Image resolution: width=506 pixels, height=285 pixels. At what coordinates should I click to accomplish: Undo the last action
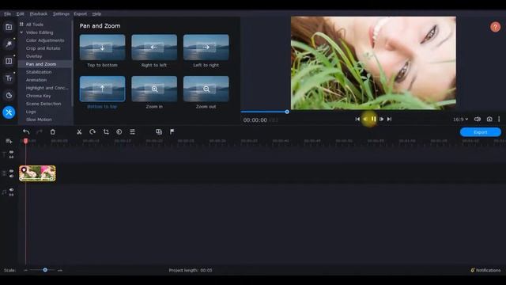click(26, 132)
